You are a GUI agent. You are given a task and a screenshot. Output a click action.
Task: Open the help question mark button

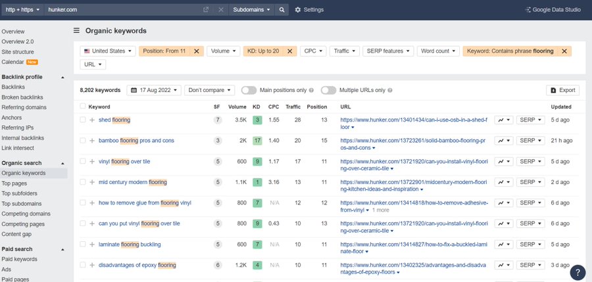(x=578, y=273)
